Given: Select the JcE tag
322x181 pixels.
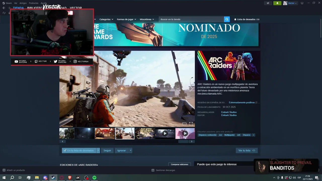Looking at the screenshot, I should click(238, 135).
